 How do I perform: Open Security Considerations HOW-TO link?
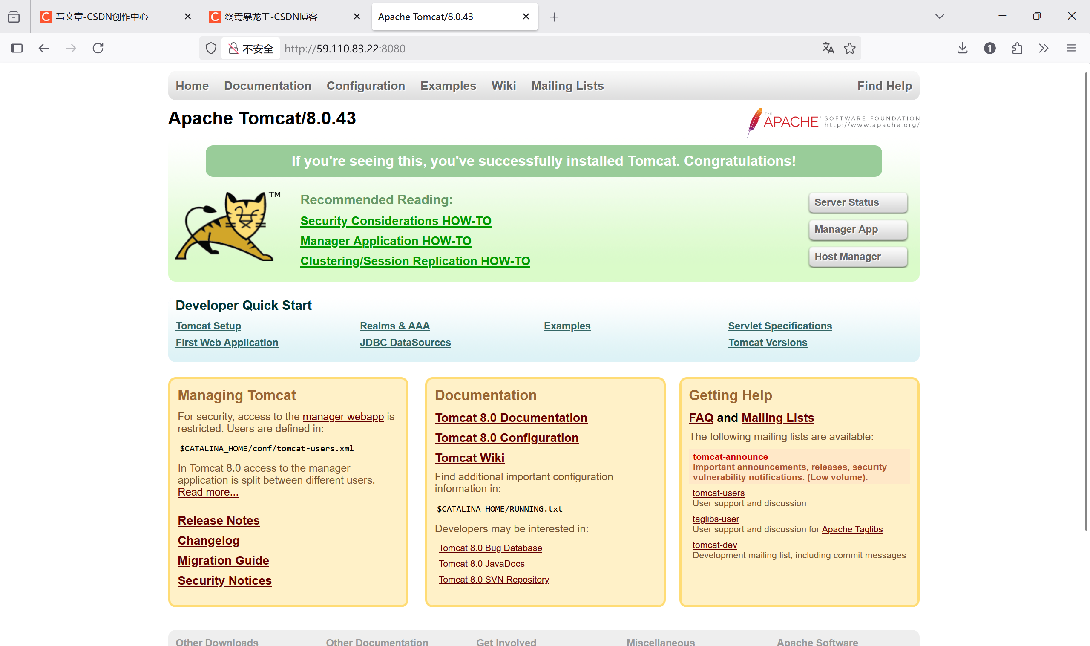pyautogui.click(x=396, y=221)
